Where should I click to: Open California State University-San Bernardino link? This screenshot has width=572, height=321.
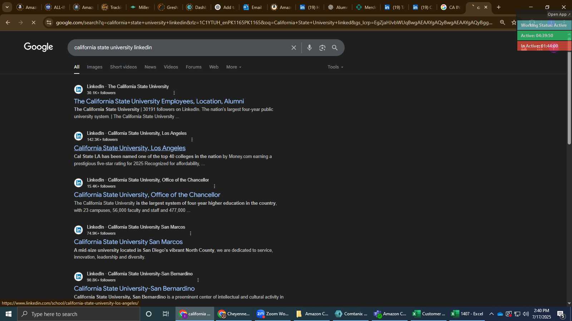pos(134,289)
